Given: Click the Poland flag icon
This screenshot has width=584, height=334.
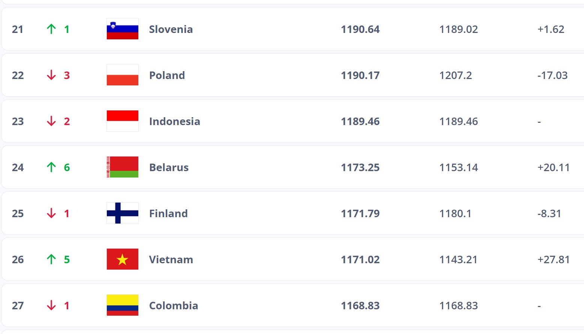Looking at the screenshot, I should tap(123, 75).
